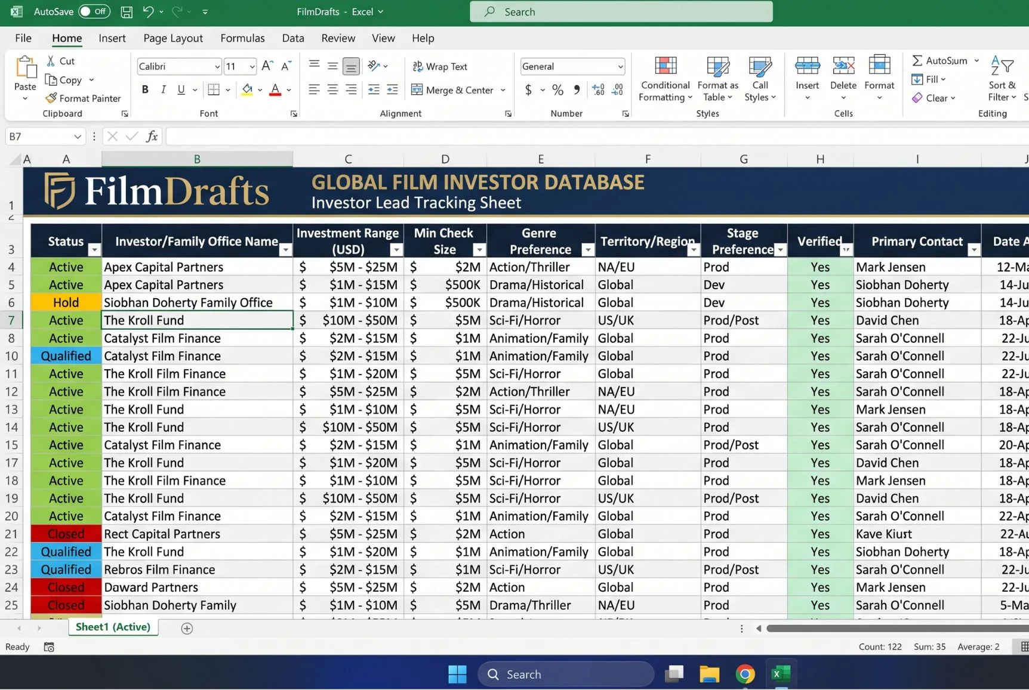Open the Status column filter arrow
The image size is (1029, 690).
94,250
